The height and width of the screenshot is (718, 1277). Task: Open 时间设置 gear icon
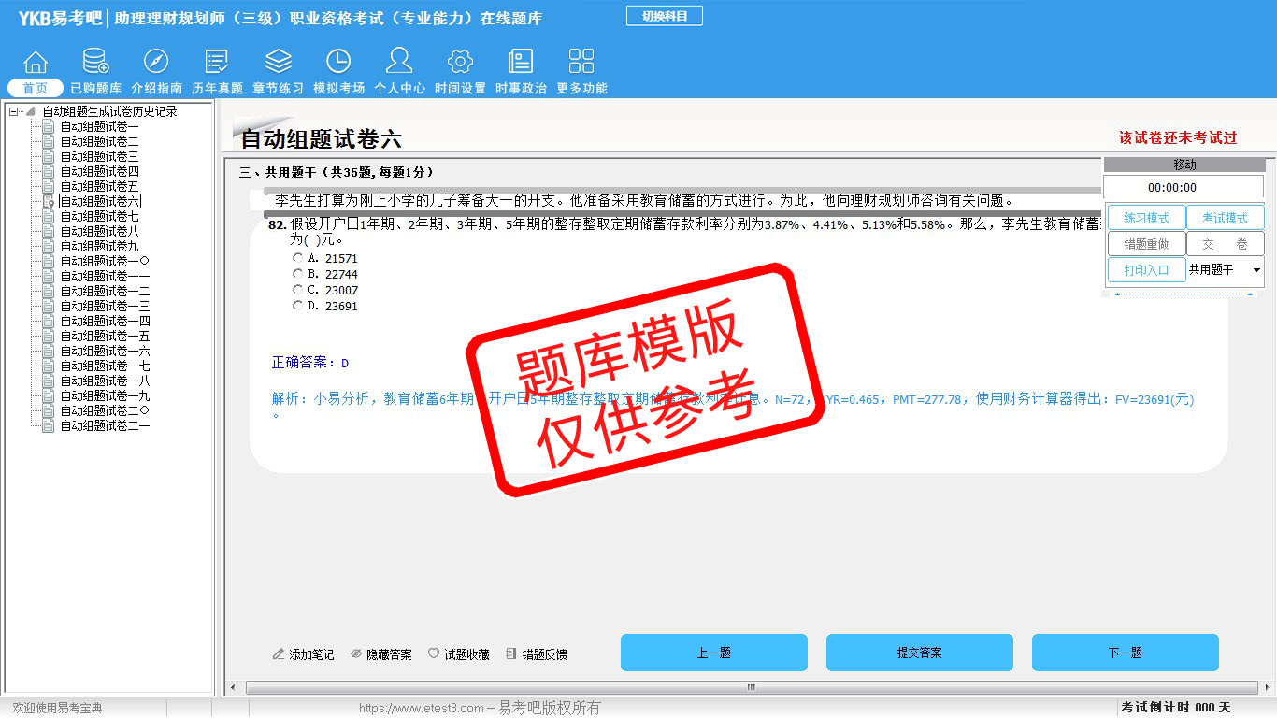click(x=460, y=62)
